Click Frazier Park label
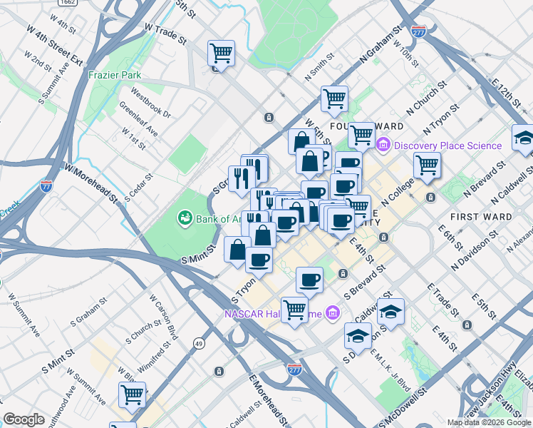Viewport: 533px width, 428px height. [115, 75]
